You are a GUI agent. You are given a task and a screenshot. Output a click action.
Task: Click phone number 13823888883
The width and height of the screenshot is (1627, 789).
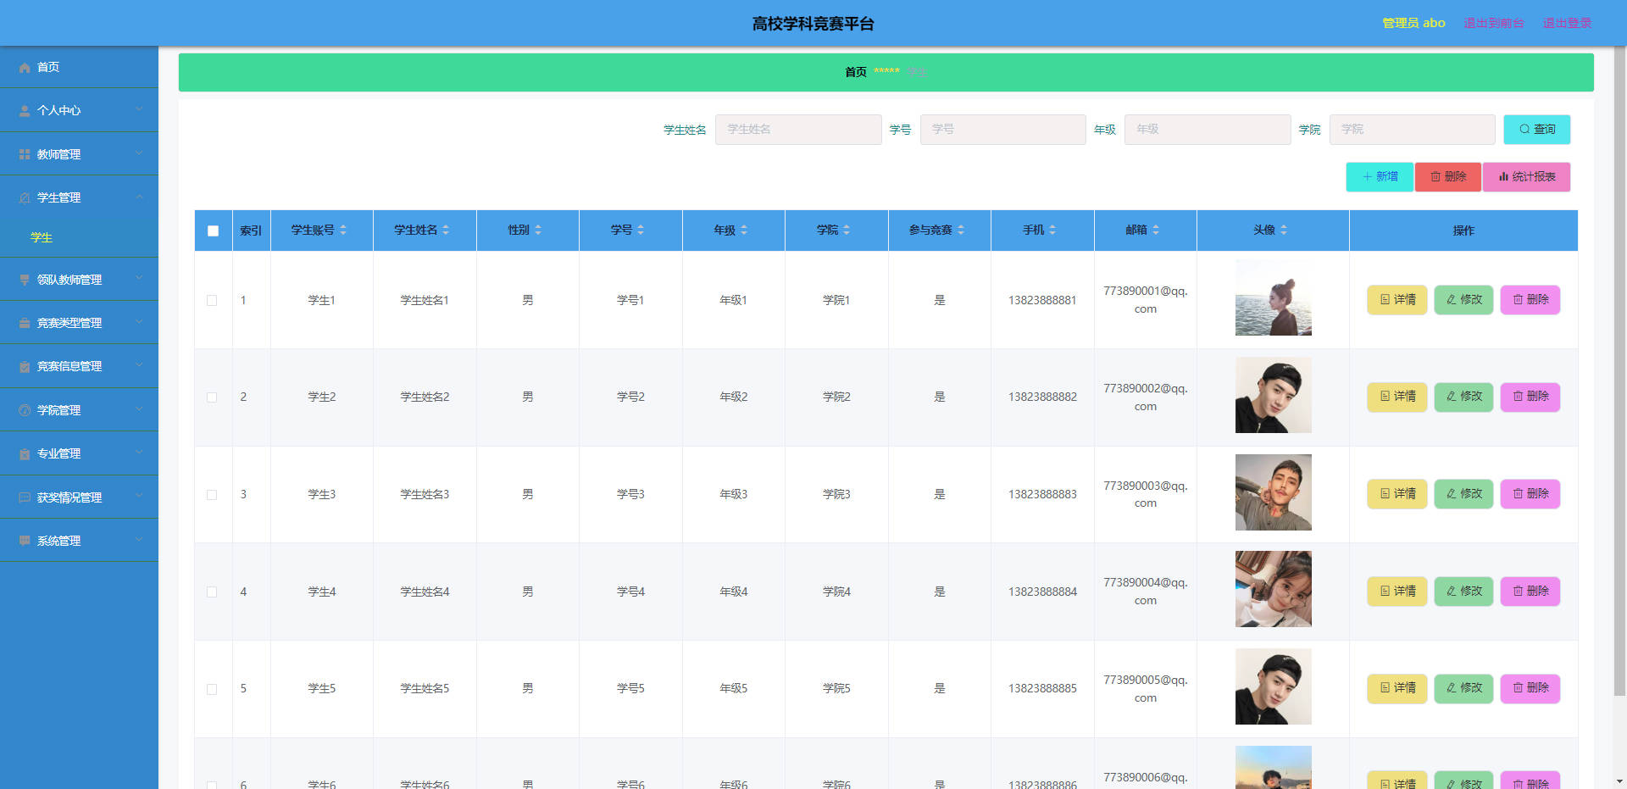pyautogui.click(x=1042, y=495)
